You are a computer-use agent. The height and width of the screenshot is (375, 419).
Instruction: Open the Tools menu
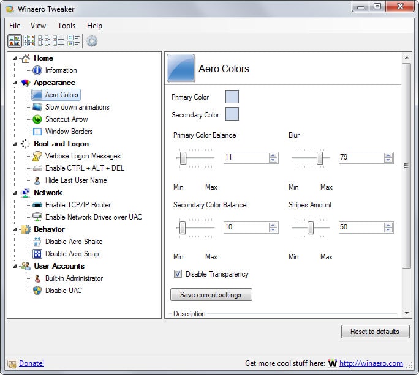pos(66,26)
